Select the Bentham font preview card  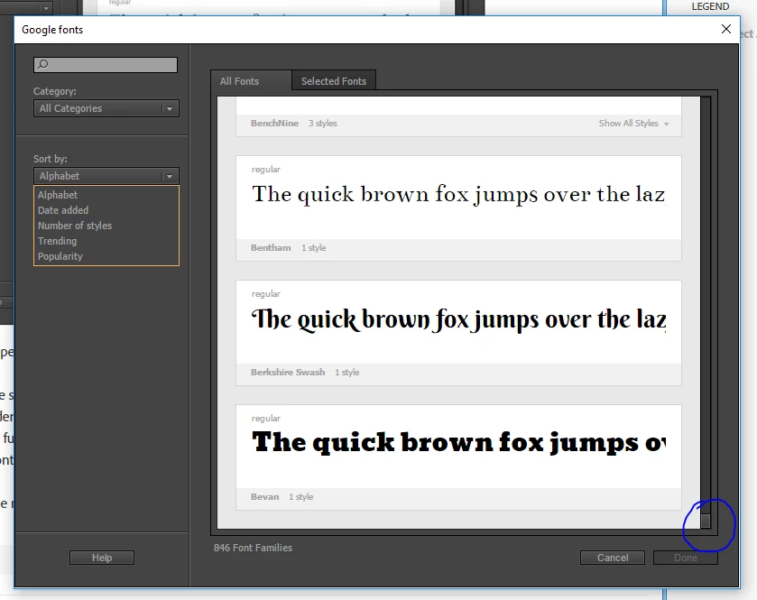tap(458, 208)
